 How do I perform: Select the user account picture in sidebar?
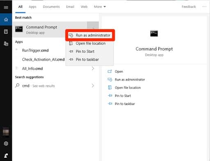coord(6,131)
